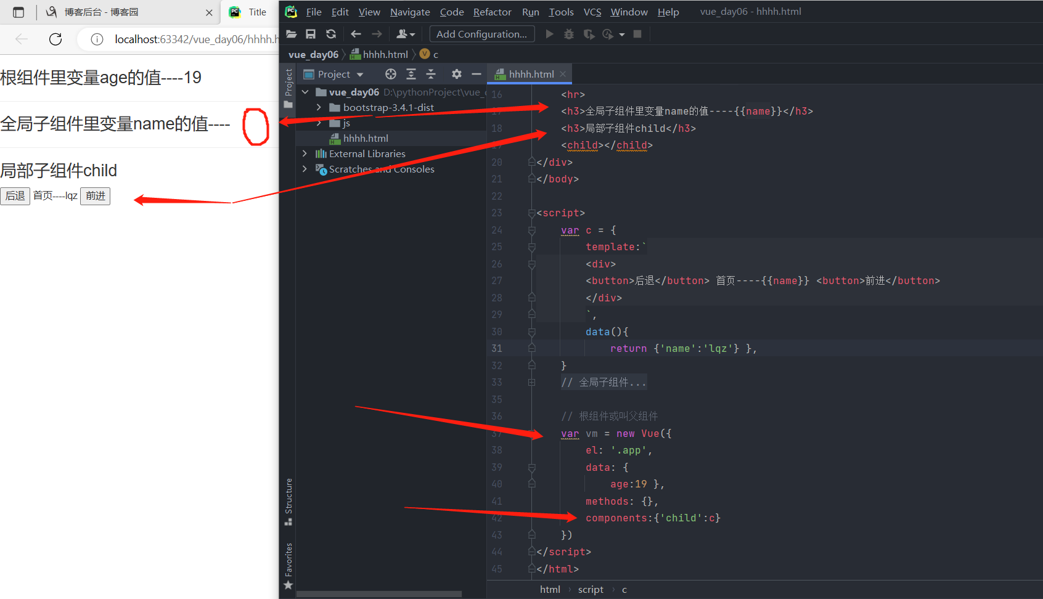Viewport: 1043px width, 599px height.
Task: View site information icon in address bar
Action: click(x=97, y=39)
